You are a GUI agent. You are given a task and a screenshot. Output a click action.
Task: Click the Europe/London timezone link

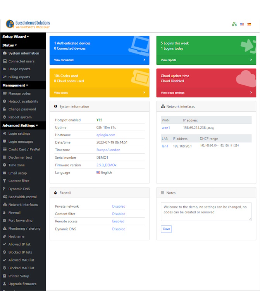(x=108, y=150)
